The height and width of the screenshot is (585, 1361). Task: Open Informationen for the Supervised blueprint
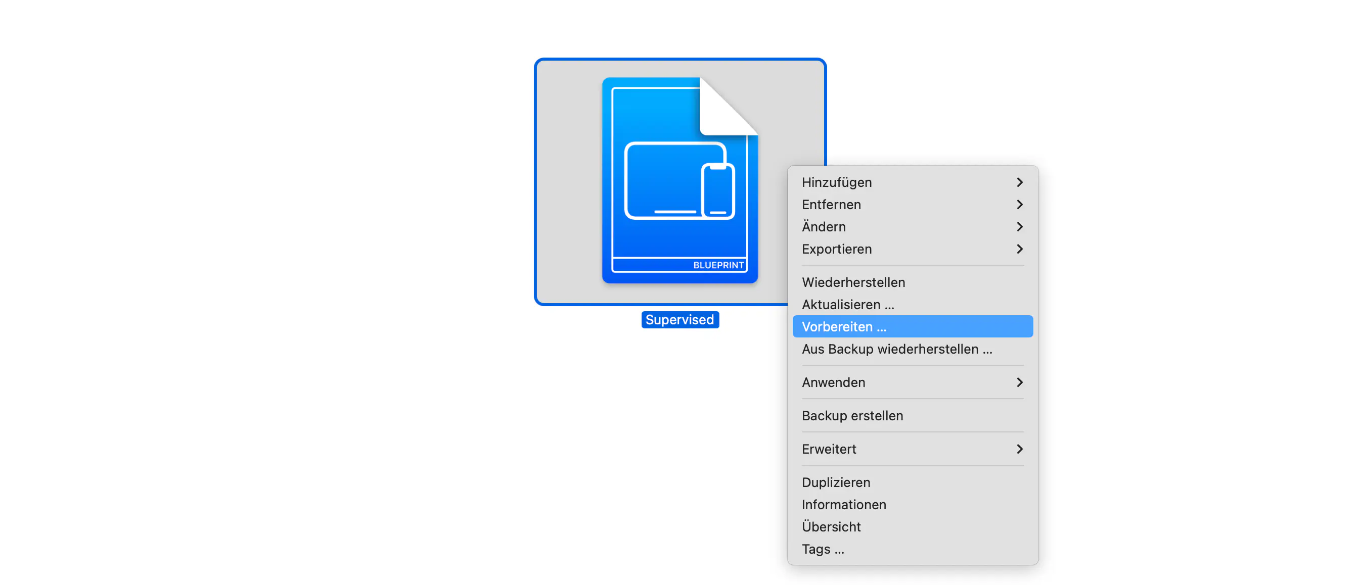click(844, 504)
